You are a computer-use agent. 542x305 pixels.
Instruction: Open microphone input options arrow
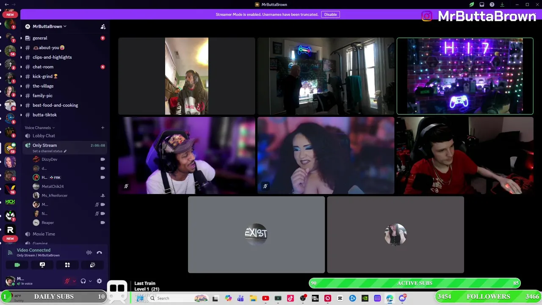point(74,281)
